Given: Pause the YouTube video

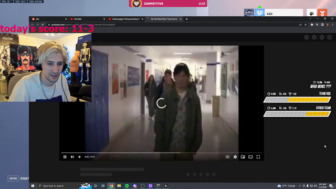Looking at the screenshot, I should 65,157.
